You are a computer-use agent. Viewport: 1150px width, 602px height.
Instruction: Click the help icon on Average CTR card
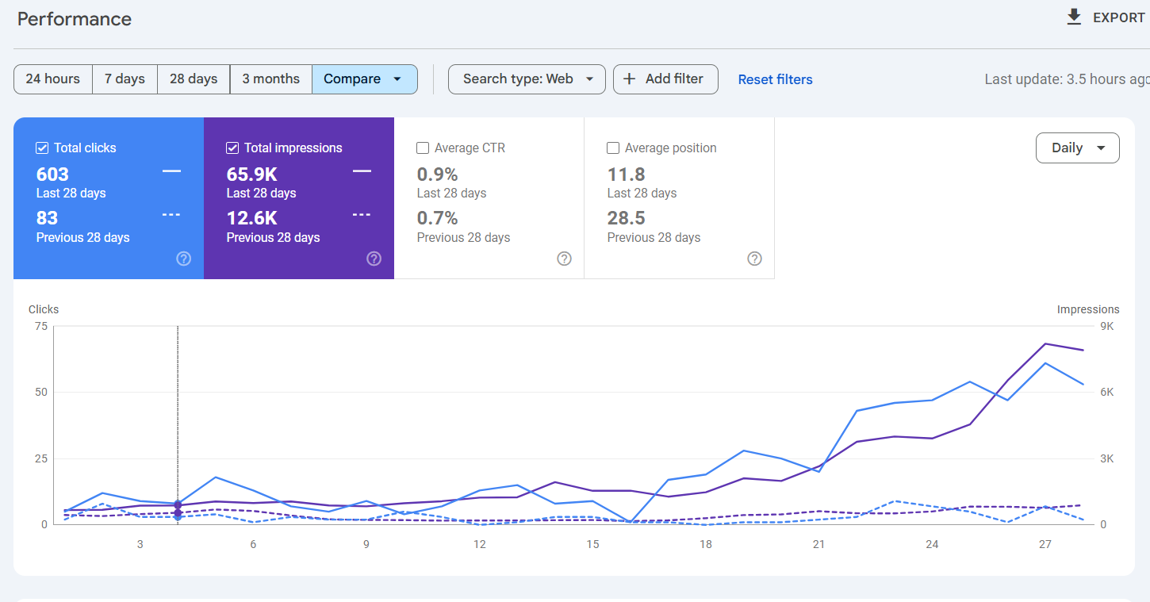click(564, 259)
